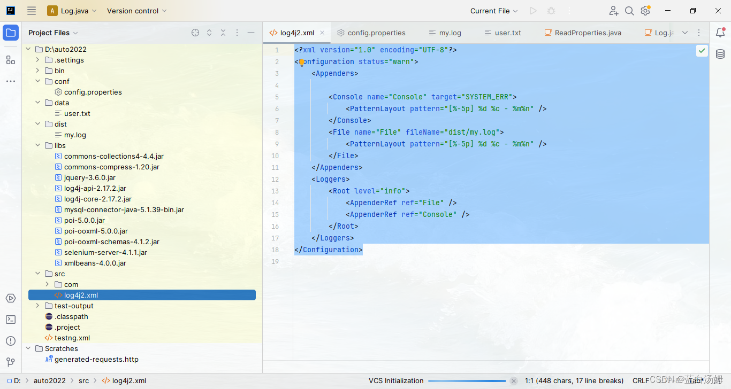Screen dimensions: 731x389
Task: Open the main hamburger menu
Action: [x=32, y=11]
